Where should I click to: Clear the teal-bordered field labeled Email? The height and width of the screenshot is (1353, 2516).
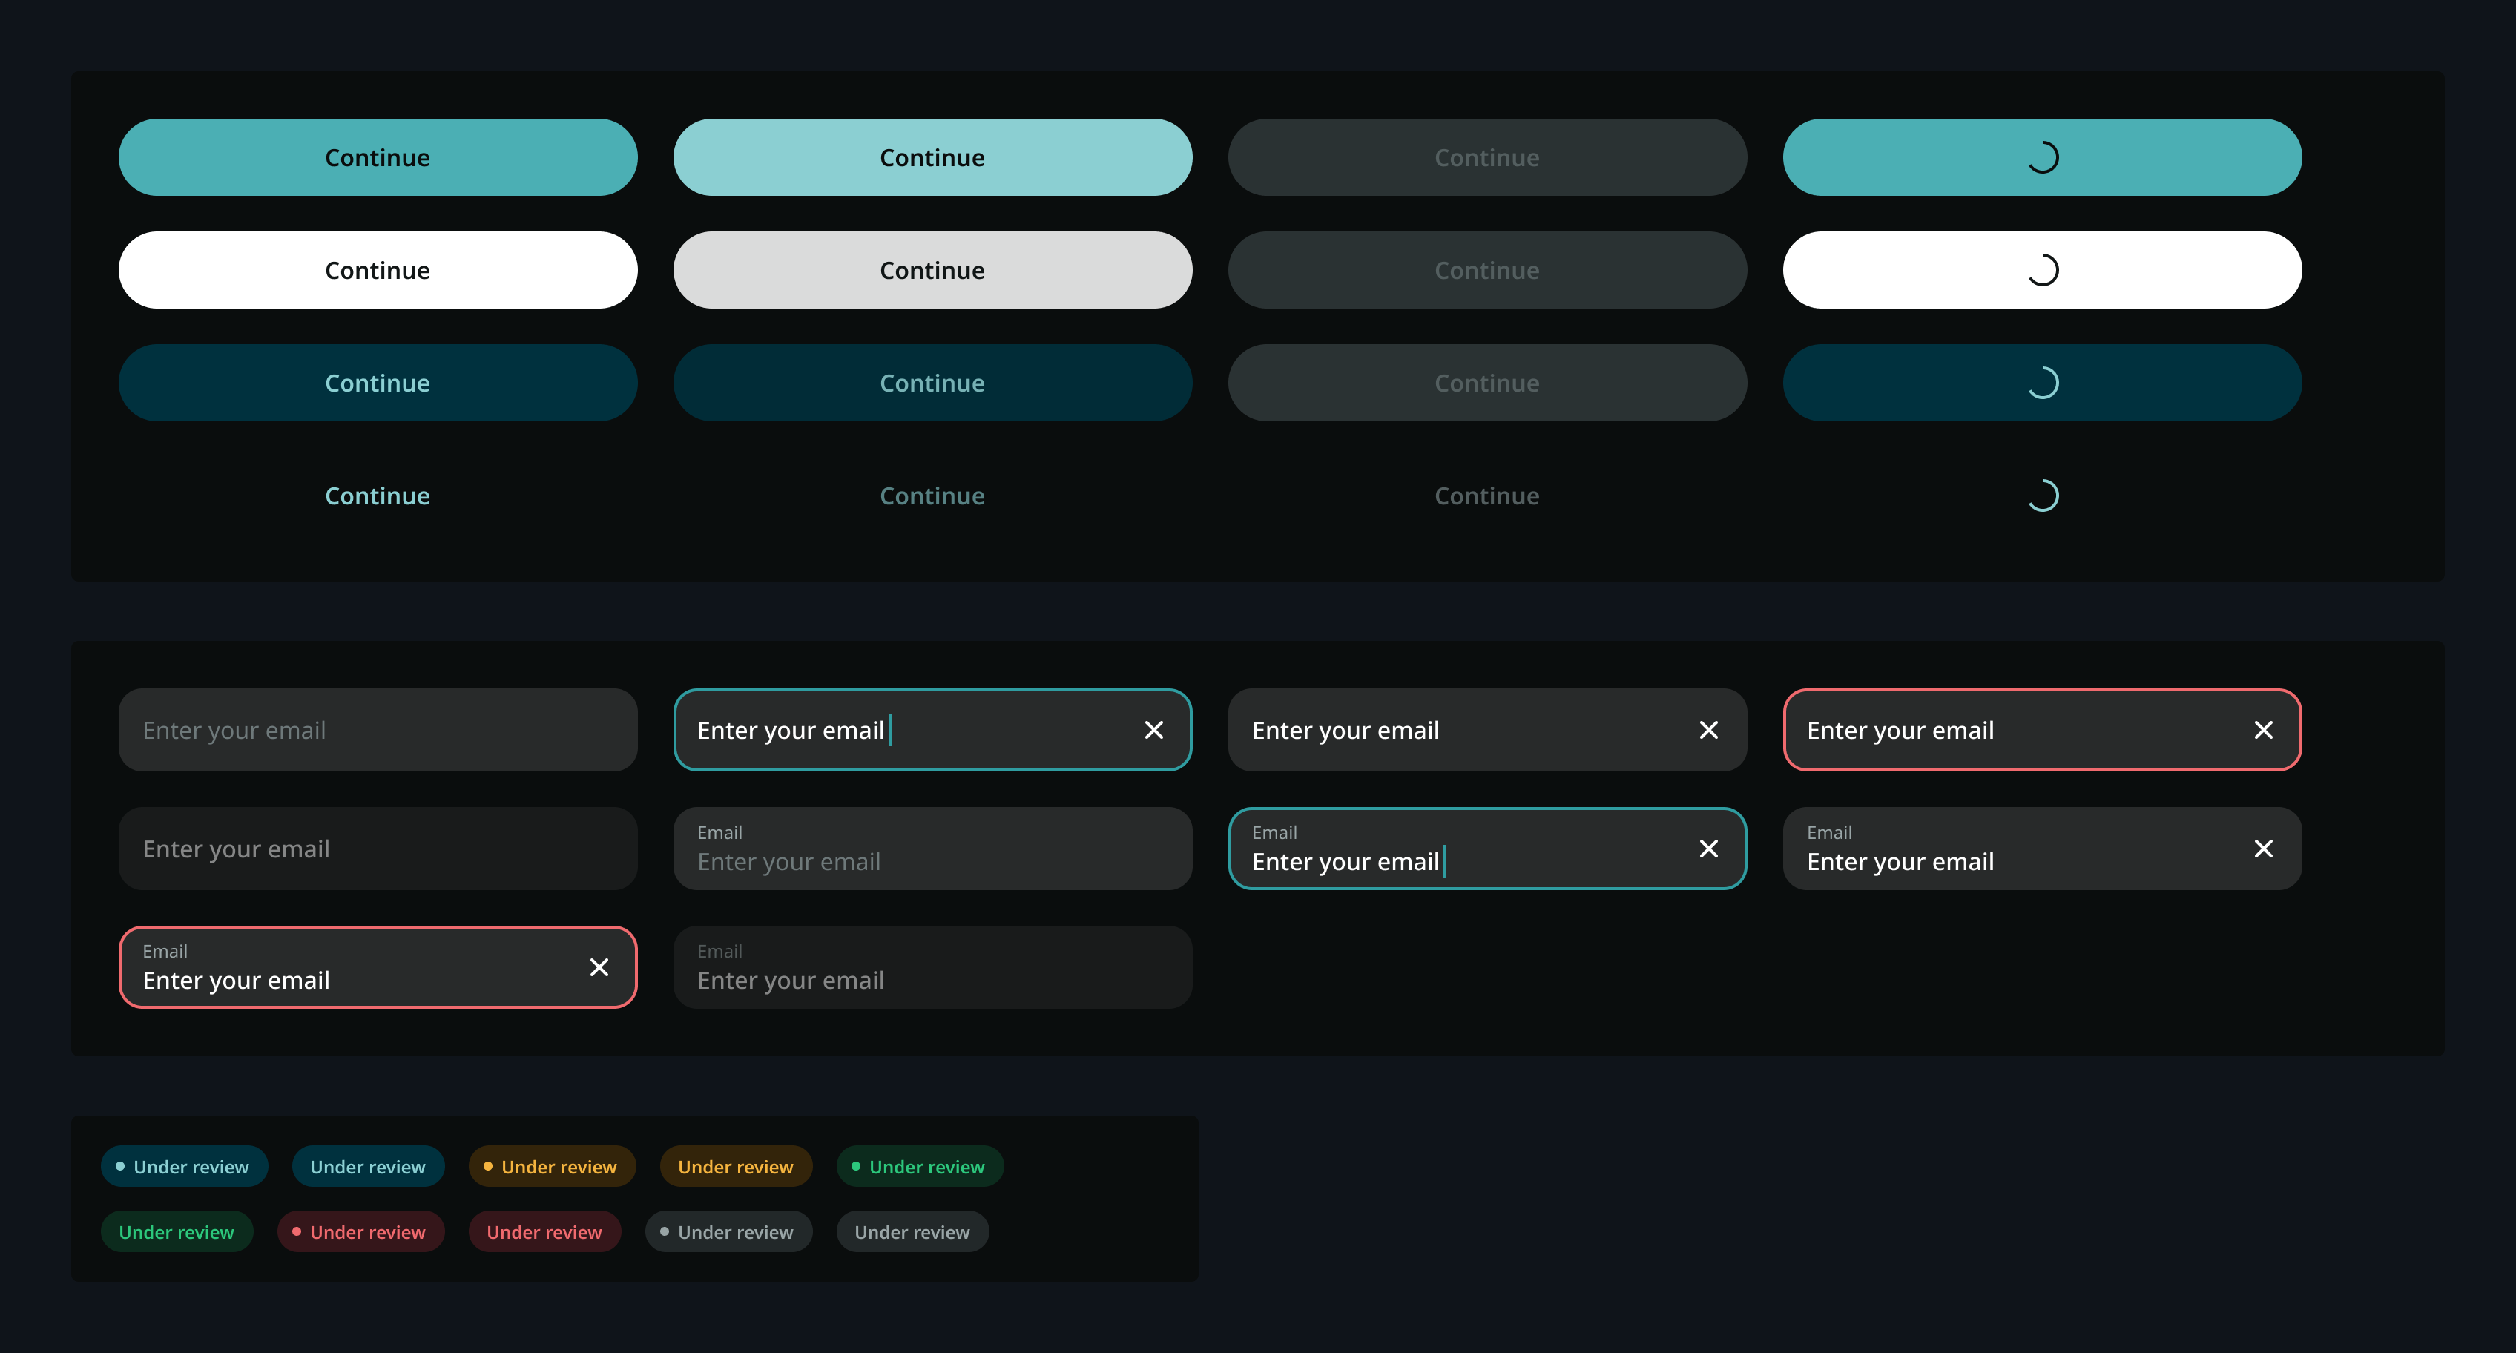tap(1708, 848)
